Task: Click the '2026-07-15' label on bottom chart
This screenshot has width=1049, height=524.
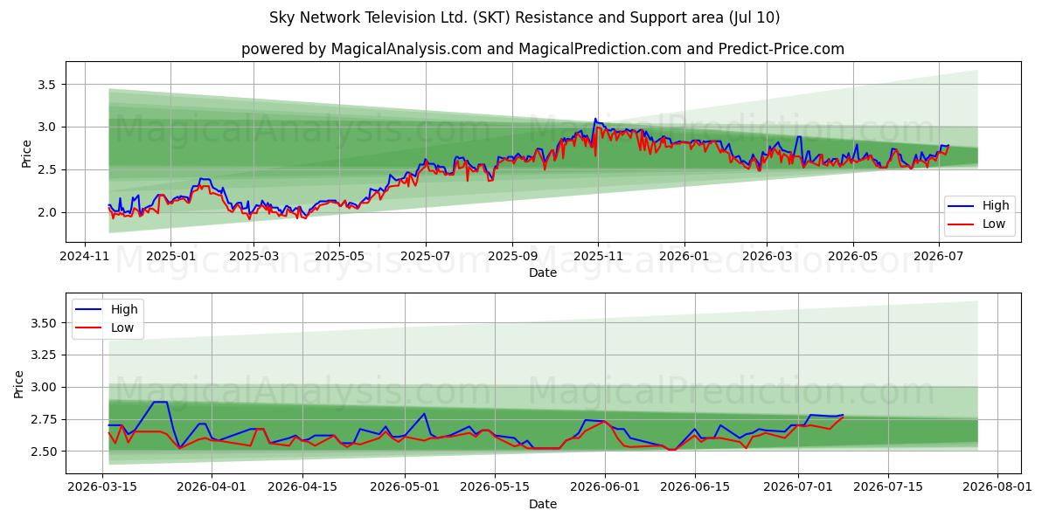Action: pyautogui.click(x=887, y=489)
